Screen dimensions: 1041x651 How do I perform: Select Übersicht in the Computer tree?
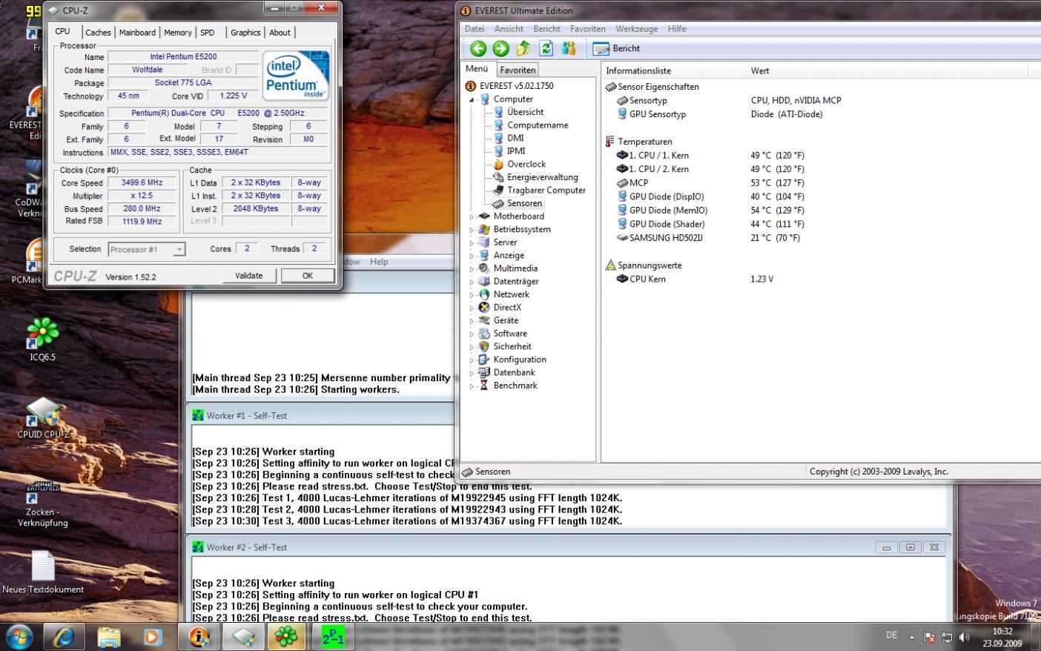[x=525, y=112]
